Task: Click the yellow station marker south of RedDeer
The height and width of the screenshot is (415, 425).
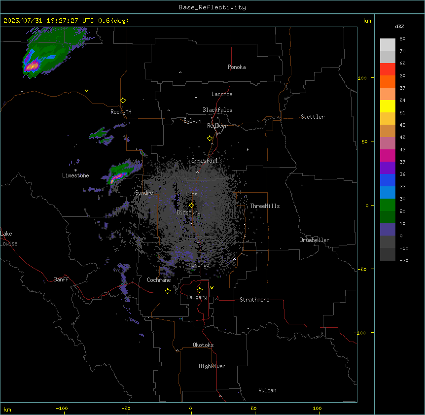Action: 210,138
